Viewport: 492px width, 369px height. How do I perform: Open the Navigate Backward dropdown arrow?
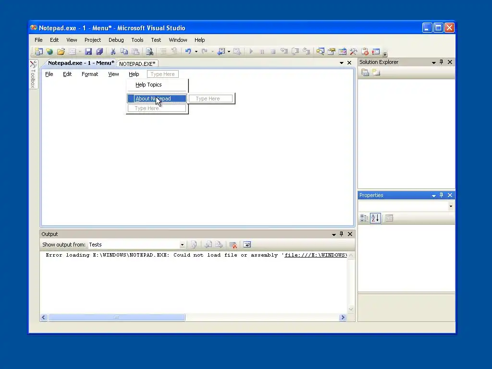pyautogui.click(x=229, y=51)
